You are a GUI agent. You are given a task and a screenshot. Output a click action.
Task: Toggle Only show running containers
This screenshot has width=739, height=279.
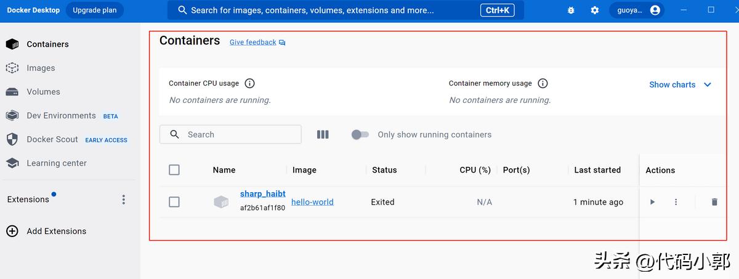(x=360, y=134)
